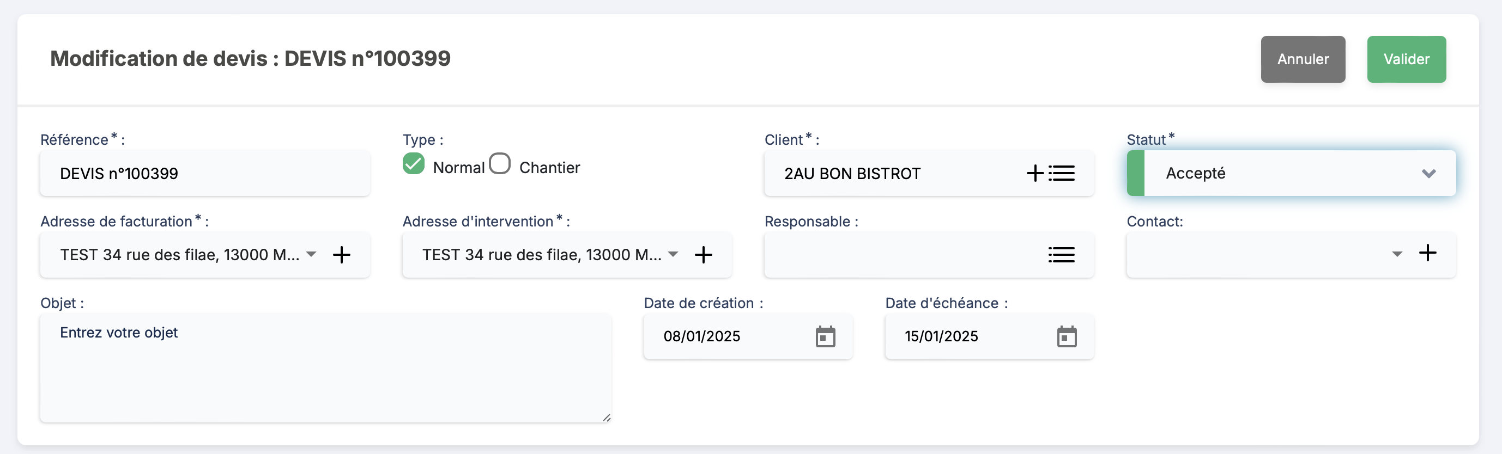
Task: Click the green Valider button
Action: 1406,59
